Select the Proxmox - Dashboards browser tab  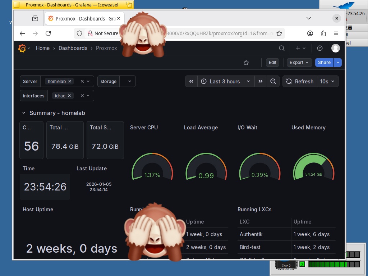(84, 19)
